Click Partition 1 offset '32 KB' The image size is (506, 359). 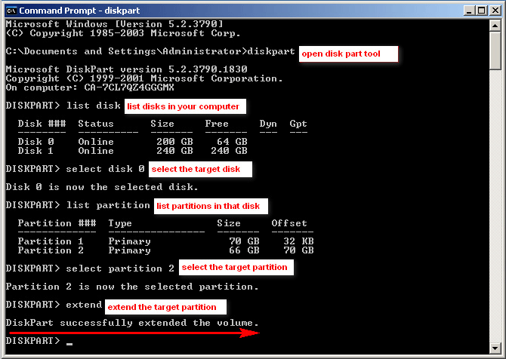(x=298, y=241)
